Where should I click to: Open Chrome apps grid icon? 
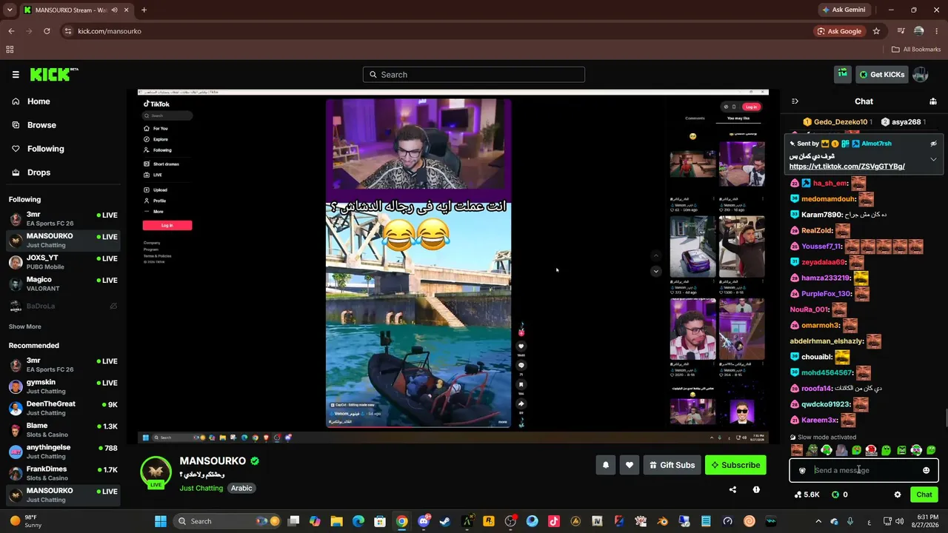(10, 50)
